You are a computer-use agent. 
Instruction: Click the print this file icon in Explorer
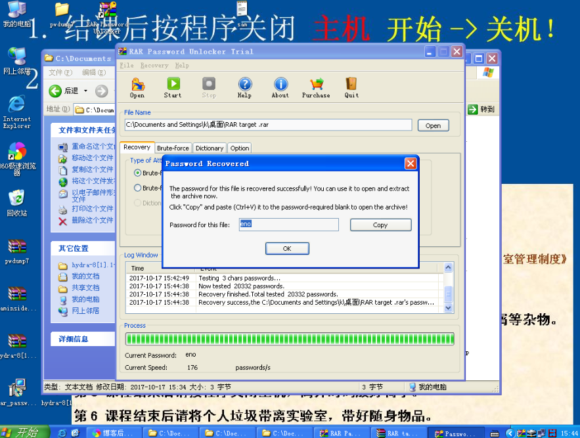coord(62,209)
